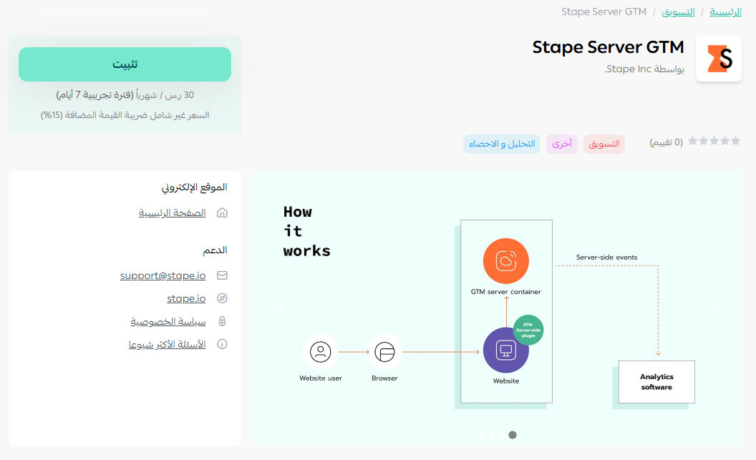Select the التسويق category tag

(x=604, y=144)
